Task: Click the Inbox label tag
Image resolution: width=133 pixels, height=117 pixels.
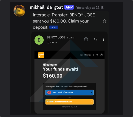Action: point(54,27)
